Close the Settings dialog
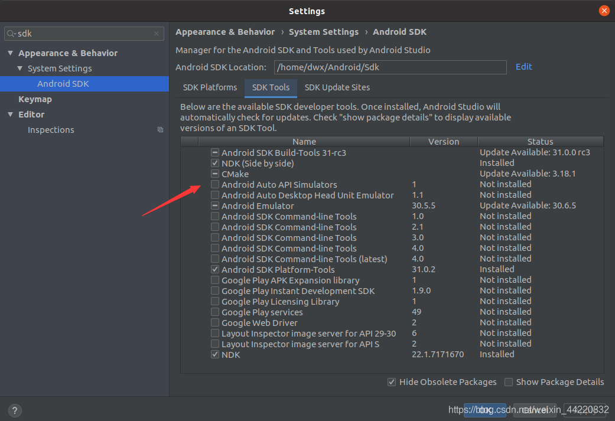Image resolution: width=615 pixels, height=421 pixels. tap(604, 11)
